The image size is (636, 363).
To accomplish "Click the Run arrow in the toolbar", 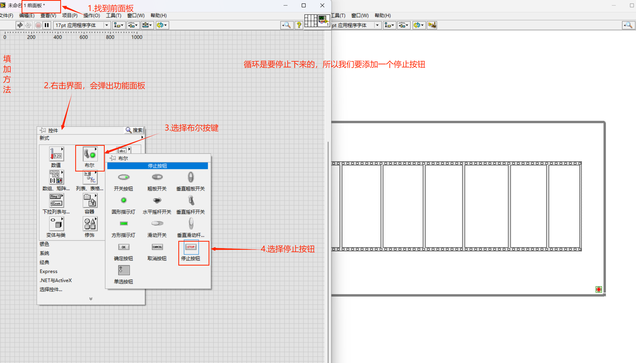I will [x=20, y=25].
